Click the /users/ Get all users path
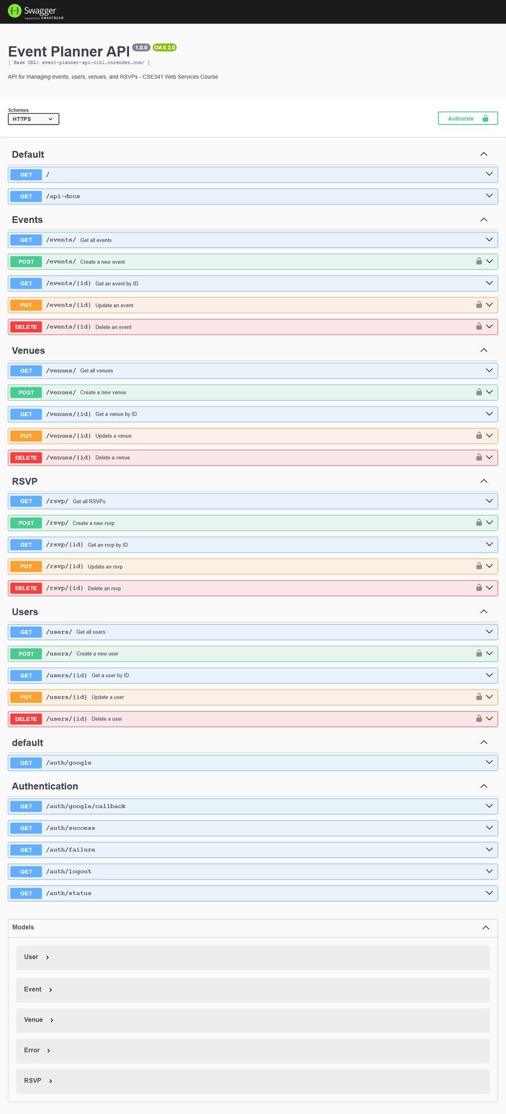This screenshot has width=506, height=1114. click(x=59, y=632)
